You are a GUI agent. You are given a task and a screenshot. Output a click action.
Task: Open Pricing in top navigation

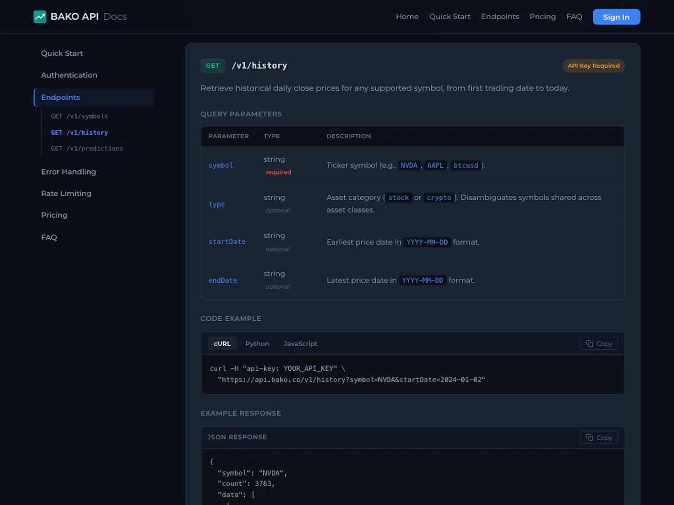click(x=543, y=16)
